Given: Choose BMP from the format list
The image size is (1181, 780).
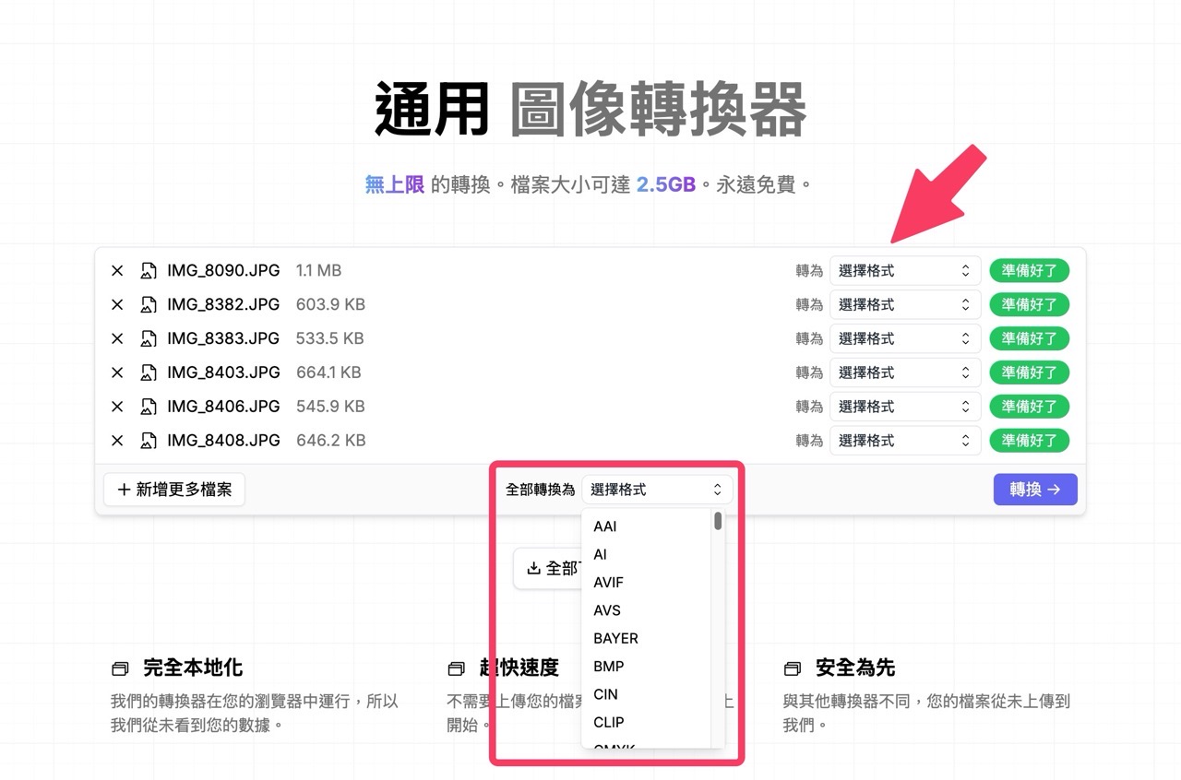Looking at the screenshot, I should tap(647, 666).
